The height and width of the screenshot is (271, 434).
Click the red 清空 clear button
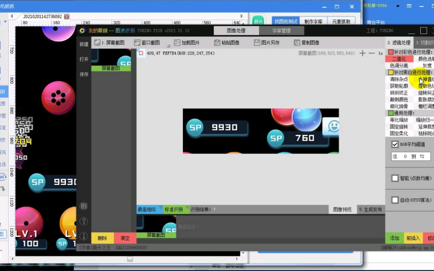coord(125,238)
